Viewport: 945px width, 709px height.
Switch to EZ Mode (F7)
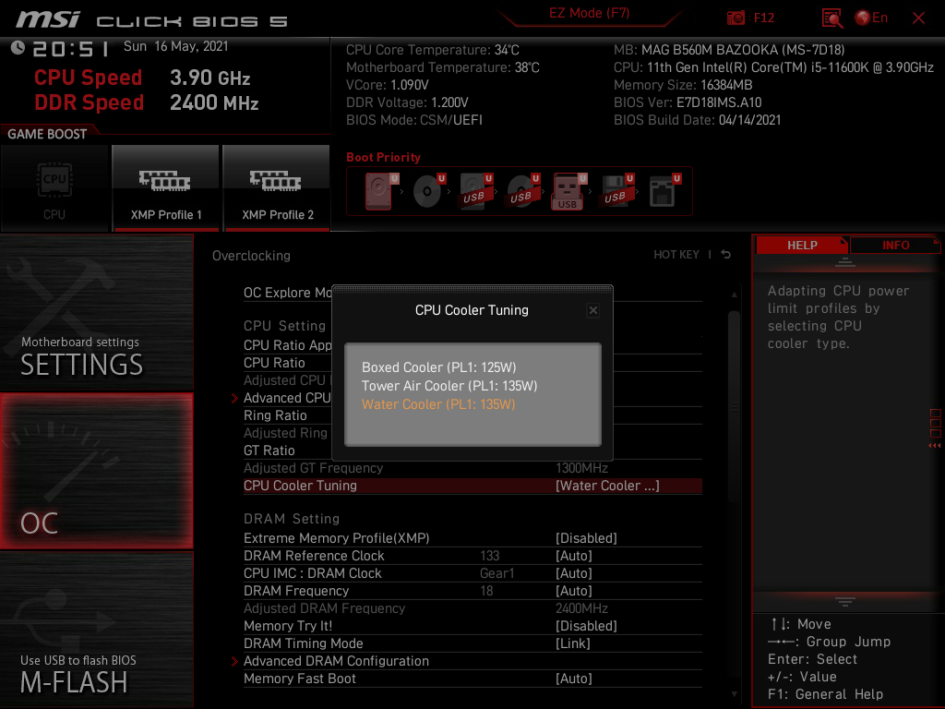pyautogui.click(x=589, y=13)
